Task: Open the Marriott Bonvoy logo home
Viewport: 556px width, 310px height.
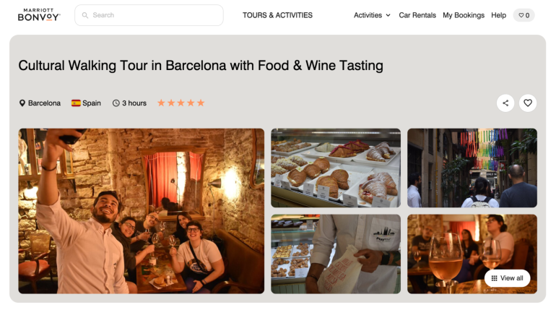Action: (x=39, y=14)
